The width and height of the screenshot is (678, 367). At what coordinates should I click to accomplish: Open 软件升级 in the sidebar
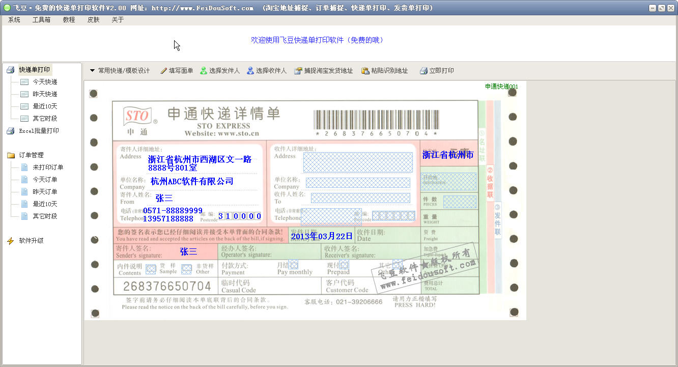tap(32, 241)
